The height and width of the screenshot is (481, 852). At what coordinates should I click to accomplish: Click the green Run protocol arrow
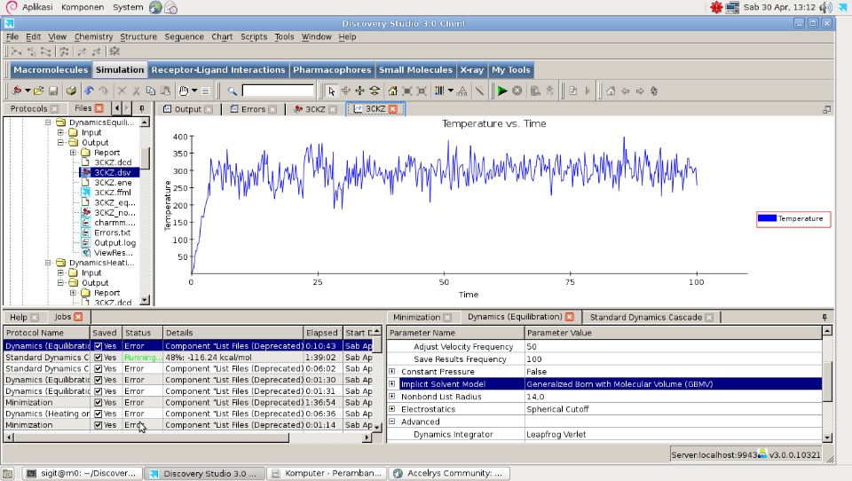click(x=502, y=91)
